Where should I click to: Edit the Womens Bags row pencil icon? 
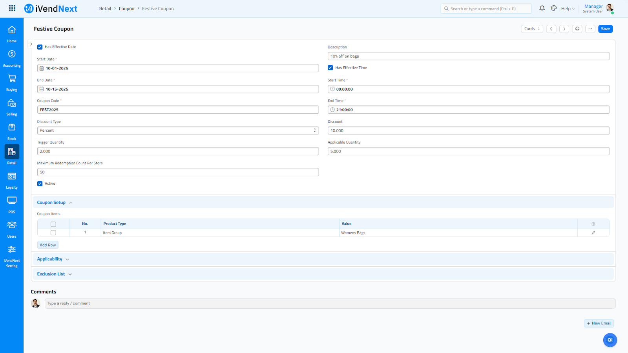[593, 233]
